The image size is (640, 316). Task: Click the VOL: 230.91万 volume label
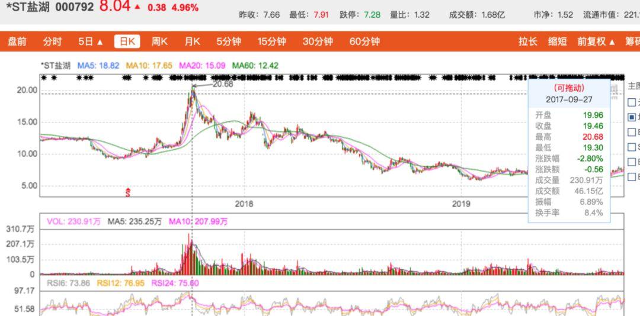click(x=73, y=221)
